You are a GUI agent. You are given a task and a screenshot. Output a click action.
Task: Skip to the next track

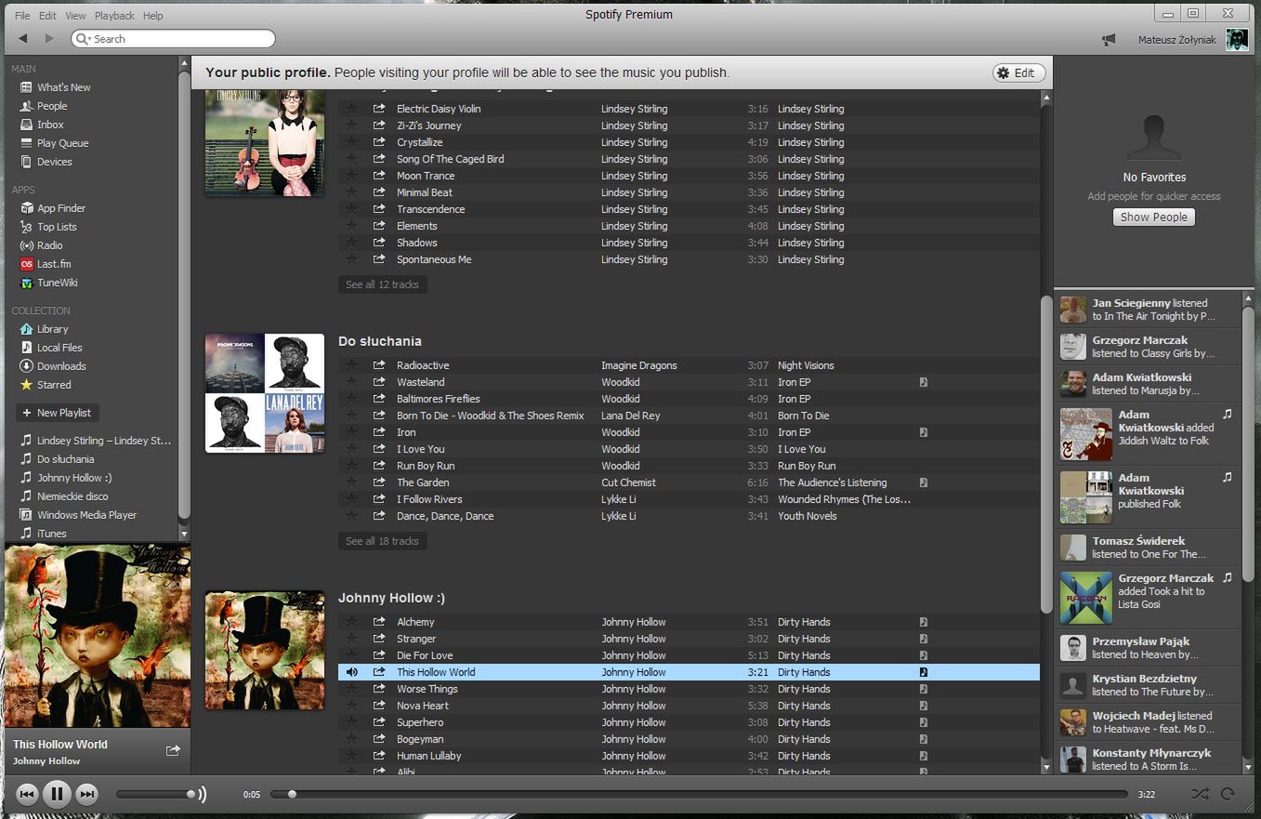(86, 794)
